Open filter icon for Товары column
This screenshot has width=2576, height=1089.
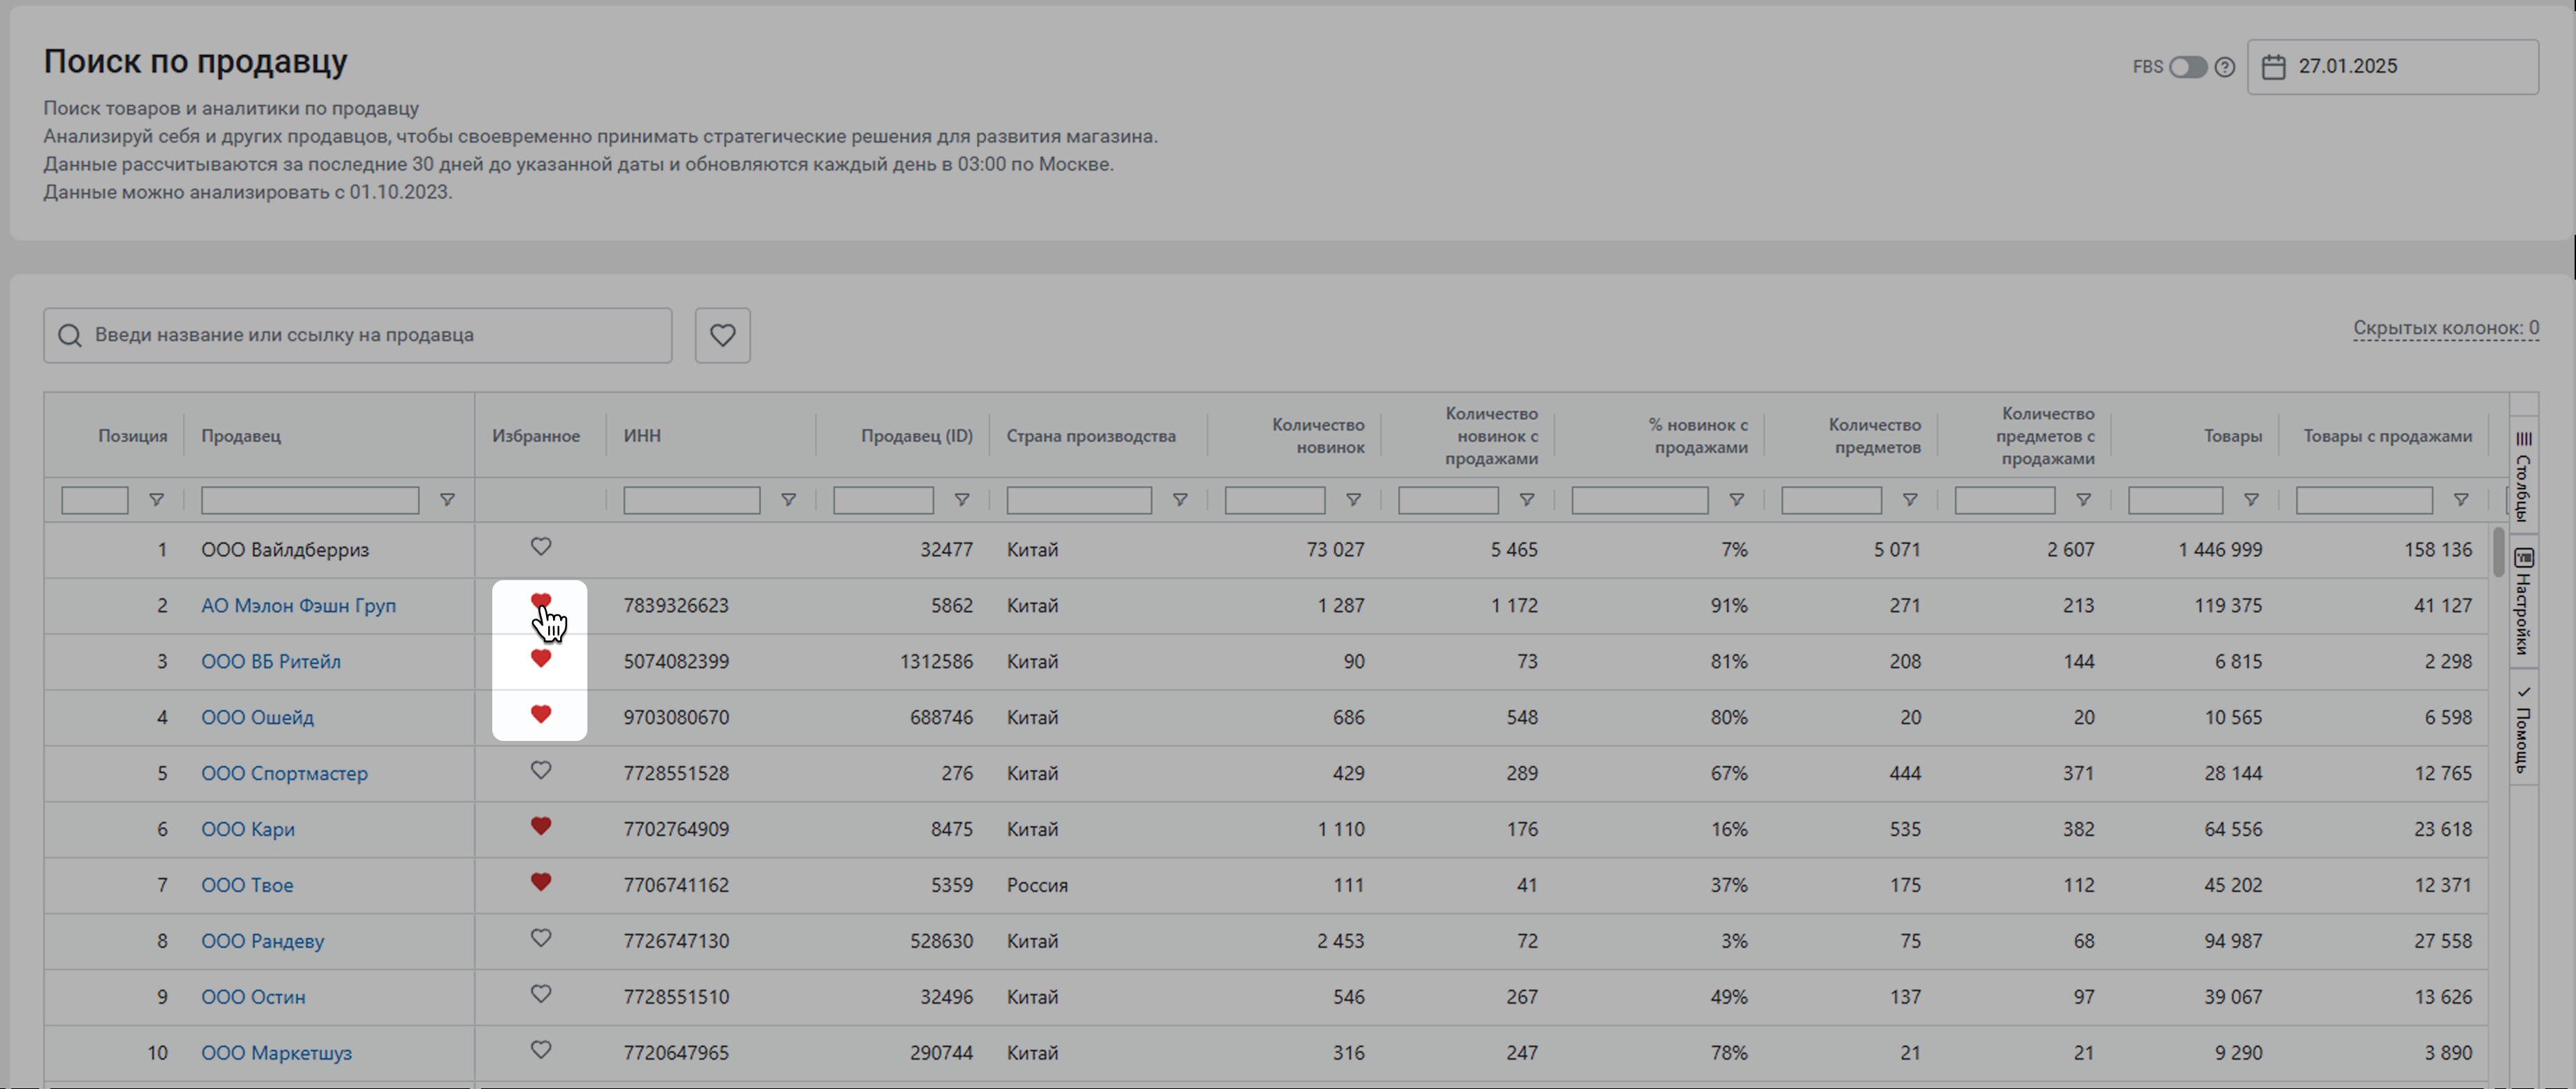click(x=2251, y=500)
